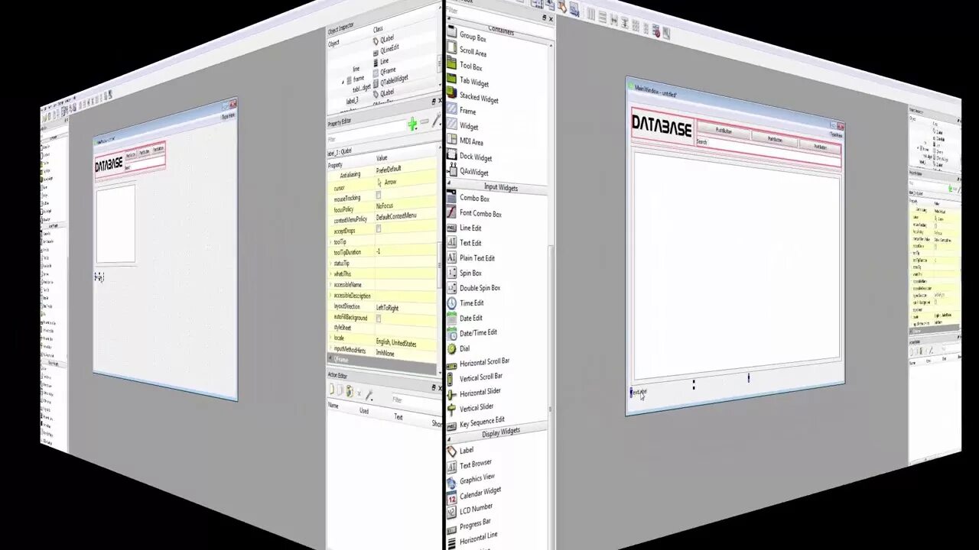Expand the locale property row
Viewport: 979px width, 550px height.
(x=330, y=338)
